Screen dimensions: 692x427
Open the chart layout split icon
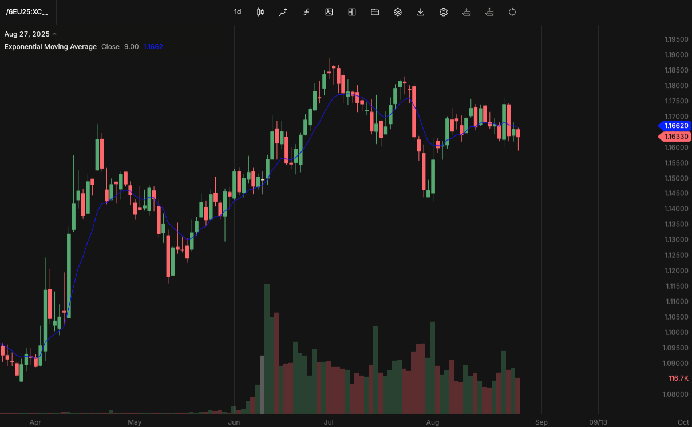tap(351, 12)
